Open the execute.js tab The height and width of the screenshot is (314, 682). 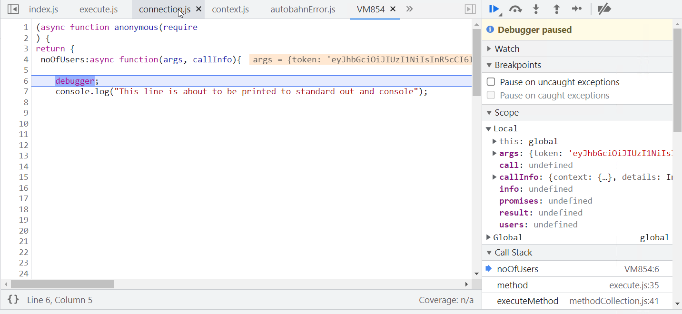[x=99, y=10]
